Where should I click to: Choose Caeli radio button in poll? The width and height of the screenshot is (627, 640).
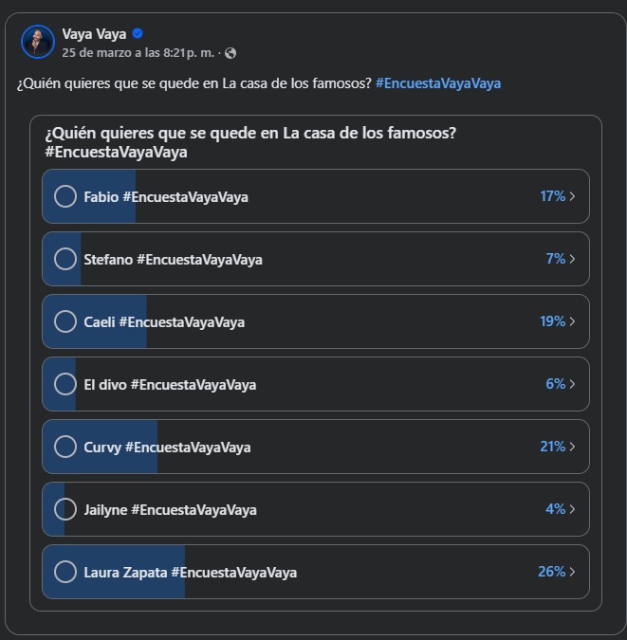point(65,321)
